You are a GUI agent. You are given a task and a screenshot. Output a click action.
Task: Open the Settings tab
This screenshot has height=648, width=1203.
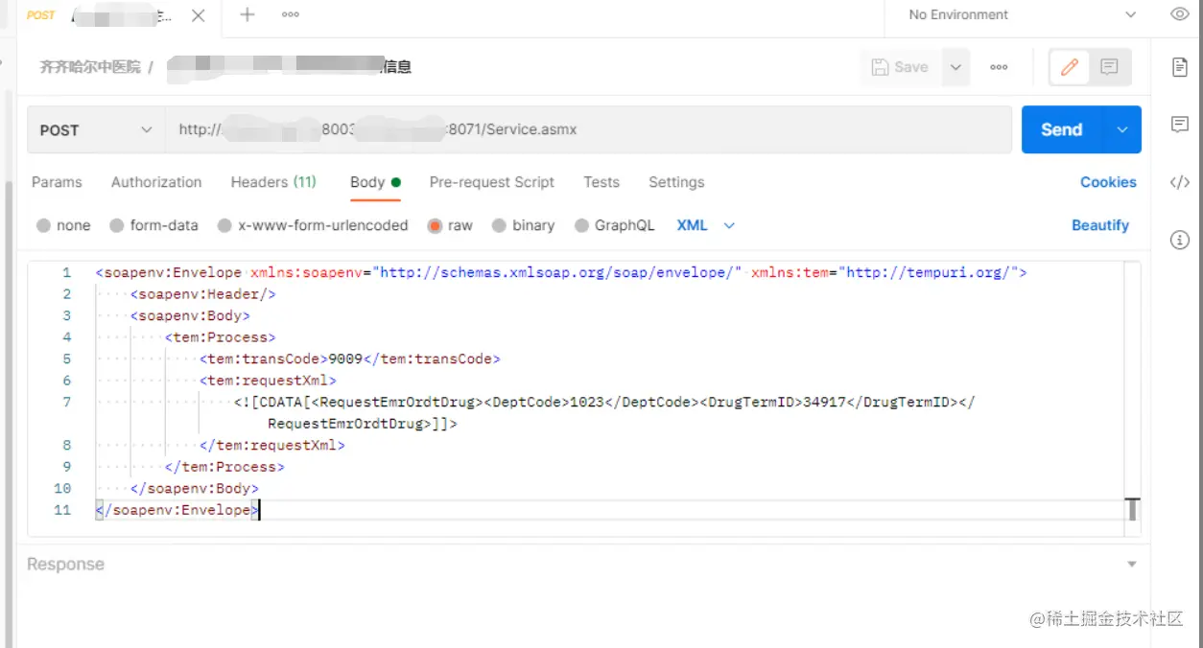coord(676,182)
